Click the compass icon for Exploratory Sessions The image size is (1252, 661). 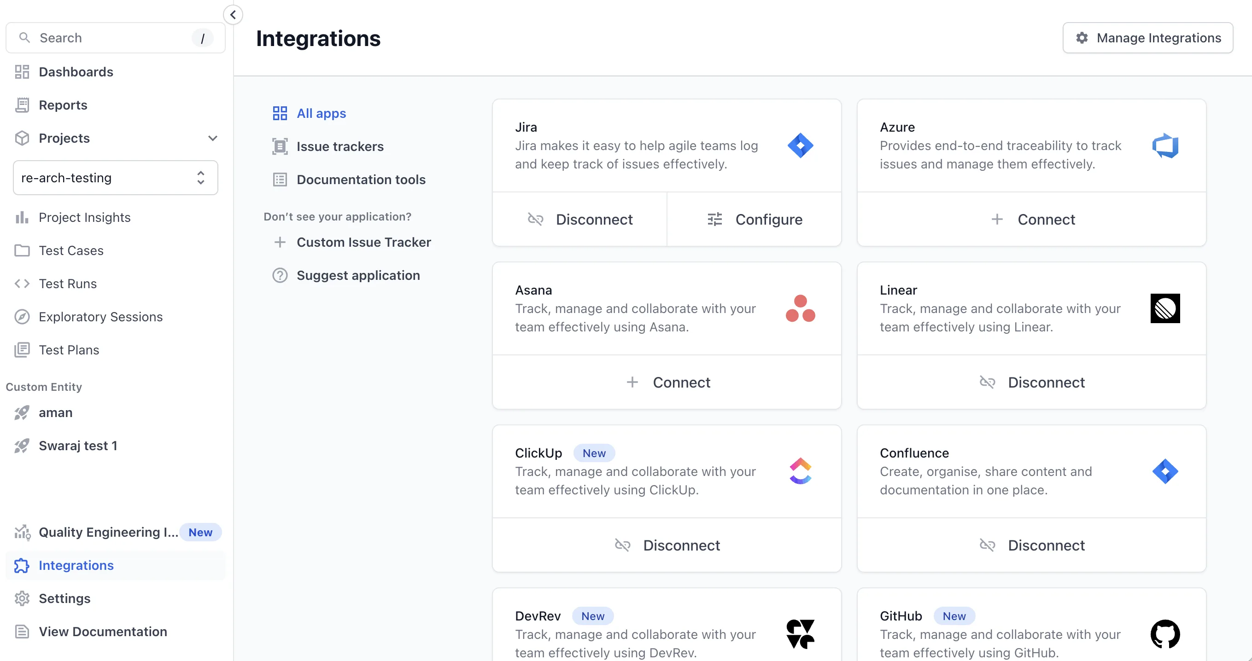(22, 317)
